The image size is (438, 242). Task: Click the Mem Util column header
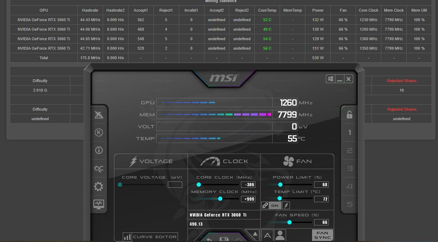coord(419,10)
